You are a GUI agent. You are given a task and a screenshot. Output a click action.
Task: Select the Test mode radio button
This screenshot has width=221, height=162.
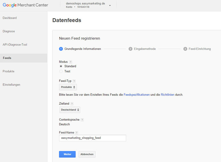(x=61, y=72)
